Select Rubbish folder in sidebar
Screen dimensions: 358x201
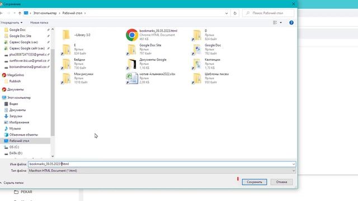pos(15,81)
